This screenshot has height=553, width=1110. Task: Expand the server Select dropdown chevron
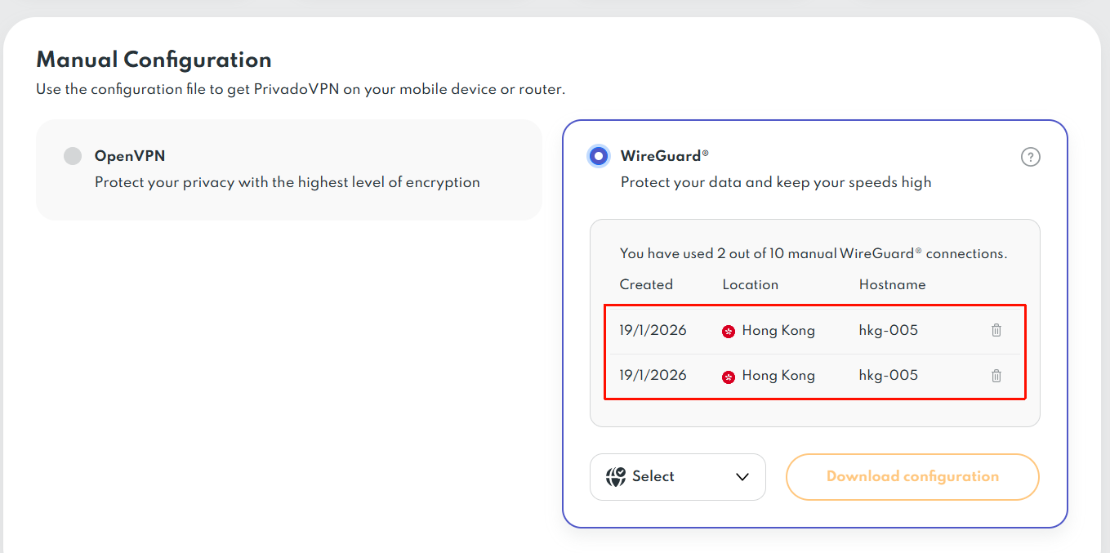coord(742,477)
